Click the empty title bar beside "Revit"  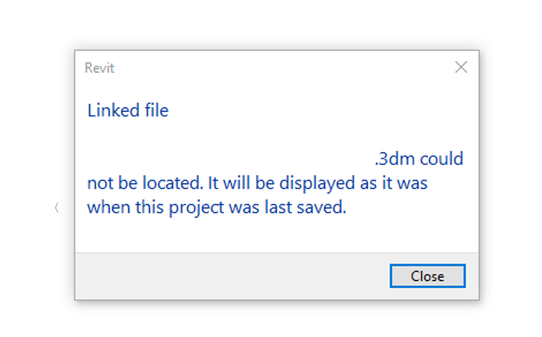[x=268, y=68]
